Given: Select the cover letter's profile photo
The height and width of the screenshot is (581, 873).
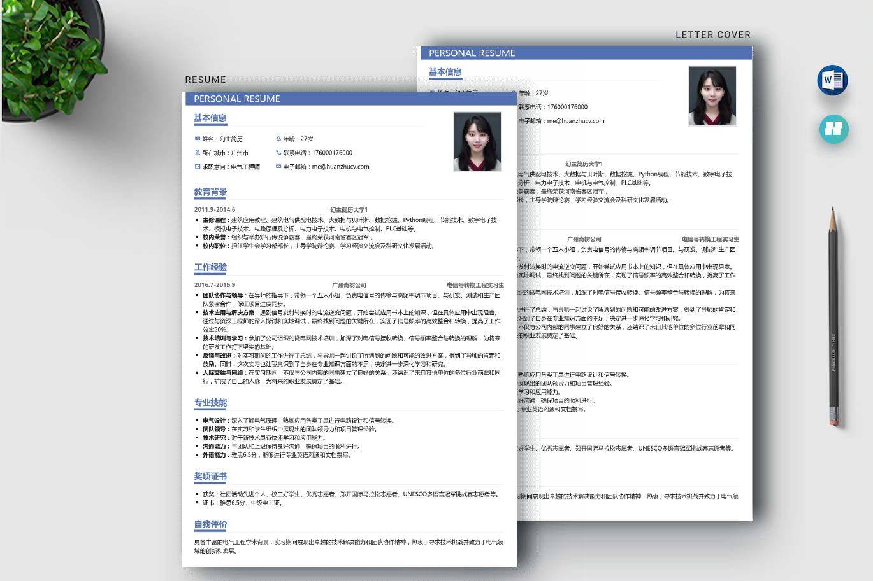Looking at the screenshot, I should [x=712, y=96].
